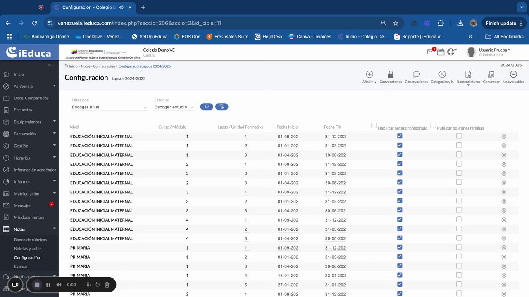Open the Convocatorias lock icon
Screen dimensions: 529x297
(x=391, y=75)
